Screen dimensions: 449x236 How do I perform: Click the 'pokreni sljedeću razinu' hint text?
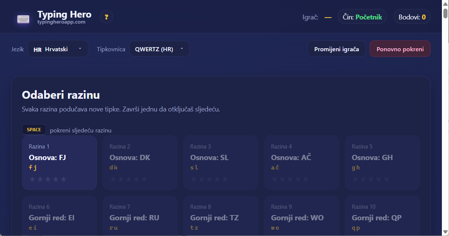81,130
